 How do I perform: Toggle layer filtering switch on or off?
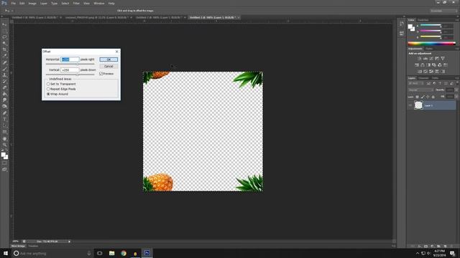click(457, 83)
